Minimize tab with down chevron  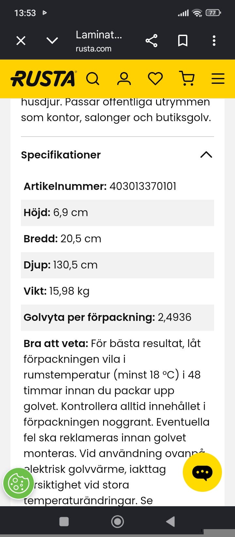tap(52, 41)
